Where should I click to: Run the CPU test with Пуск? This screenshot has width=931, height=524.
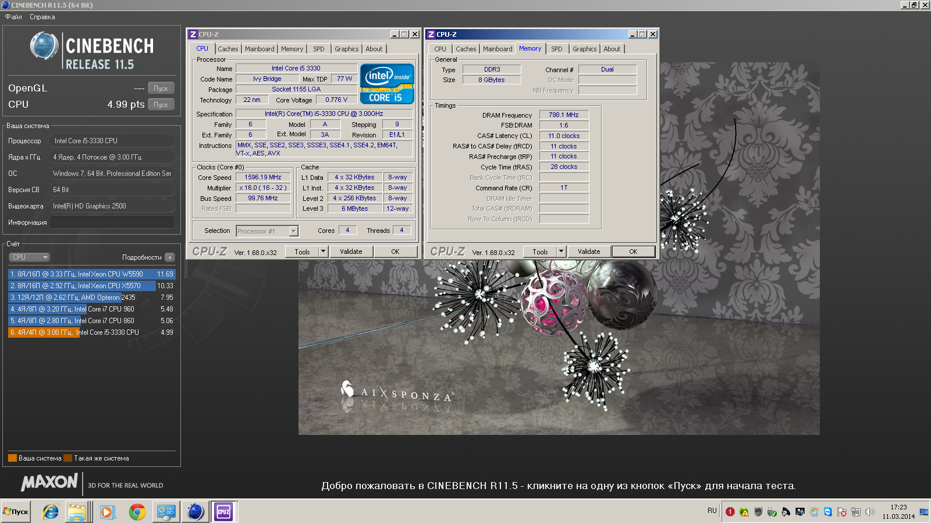(161, 105)
